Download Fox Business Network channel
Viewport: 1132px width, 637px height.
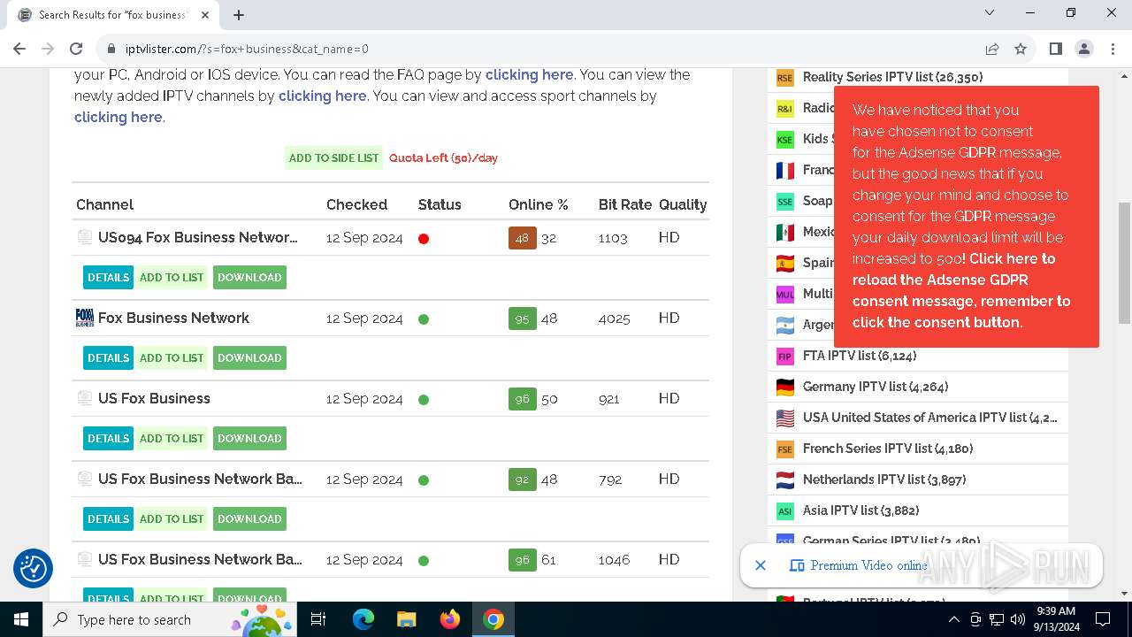point(249,357)
